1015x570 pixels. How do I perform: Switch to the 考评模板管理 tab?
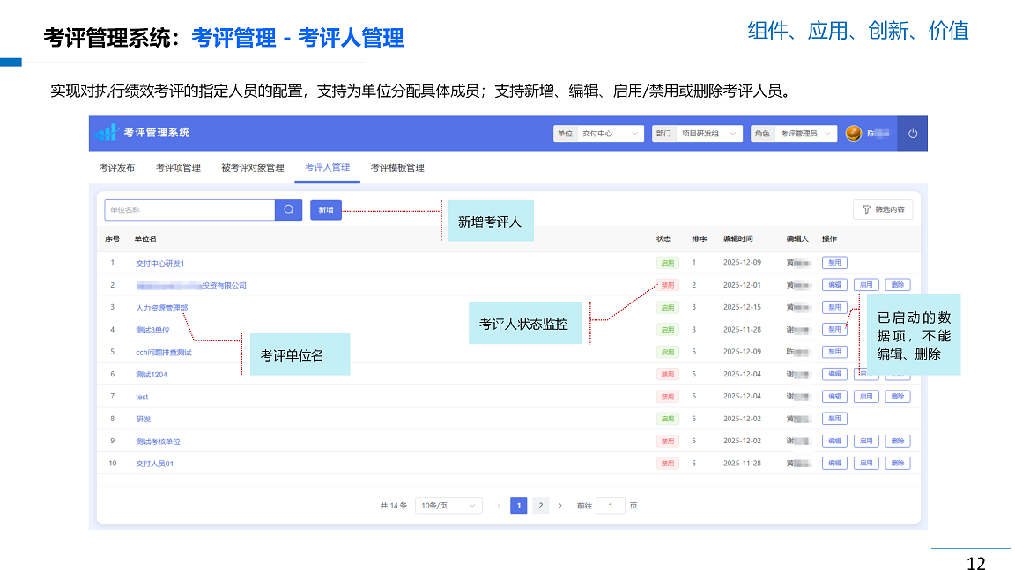(397, 168)
